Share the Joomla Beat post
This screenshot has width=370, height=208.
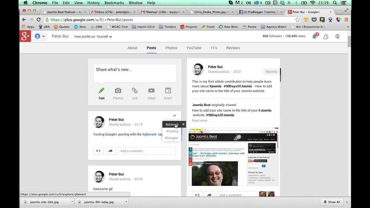coord(209,195)
